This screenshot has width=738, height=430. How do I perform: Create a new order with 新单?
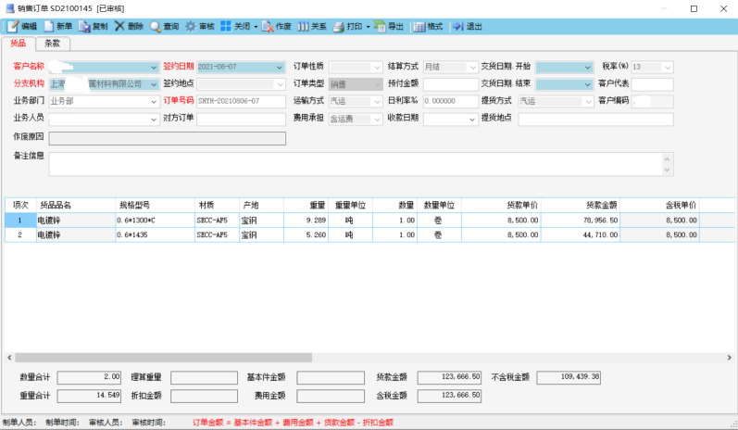click(x=49, y=26)
